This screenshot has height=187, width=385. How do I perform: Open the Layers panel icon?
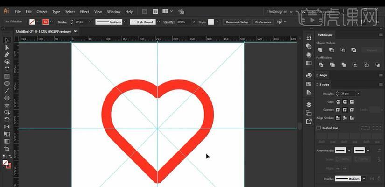click(x=308, y=105)
